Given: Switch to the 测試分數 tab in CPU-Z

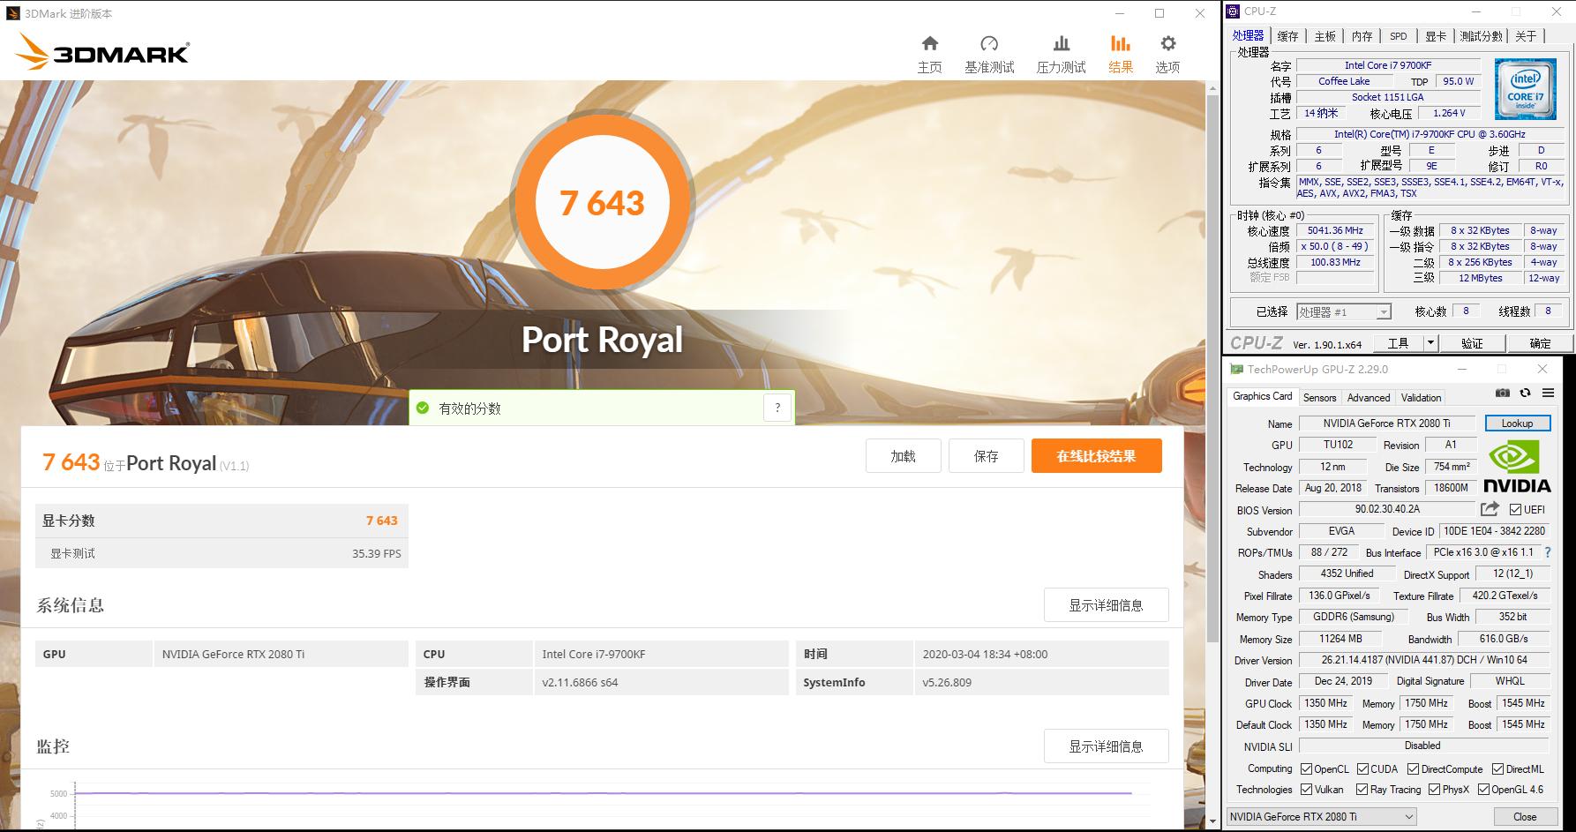Looking at the screenshot, I should point(1481,36).
